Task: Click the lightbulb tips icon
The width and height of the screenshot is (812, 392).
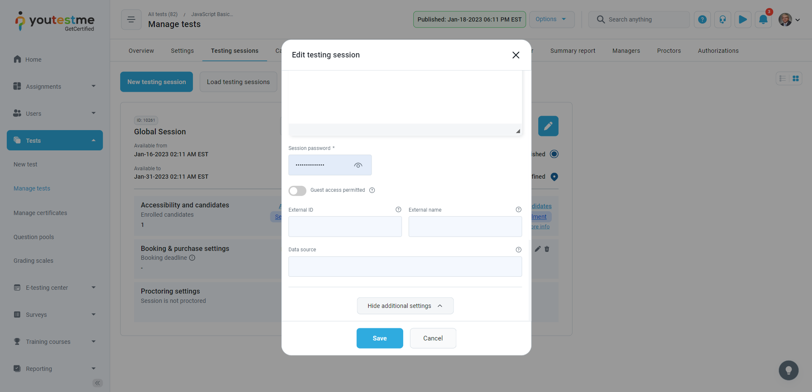Action: tap(788, 370)
